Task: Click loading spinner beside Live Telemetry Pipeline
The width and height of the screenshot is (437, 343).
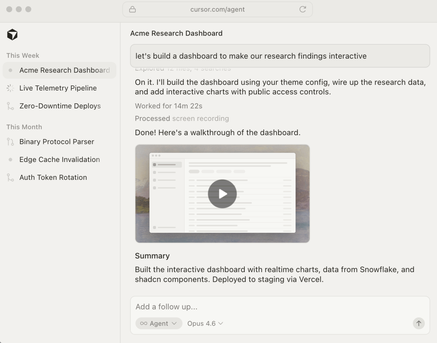Action: point(10,88)
